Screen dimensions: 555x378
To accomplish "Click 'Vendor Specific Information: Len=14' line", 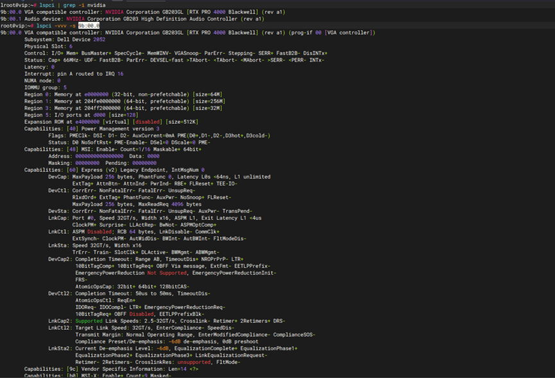I will pos(111,369).
